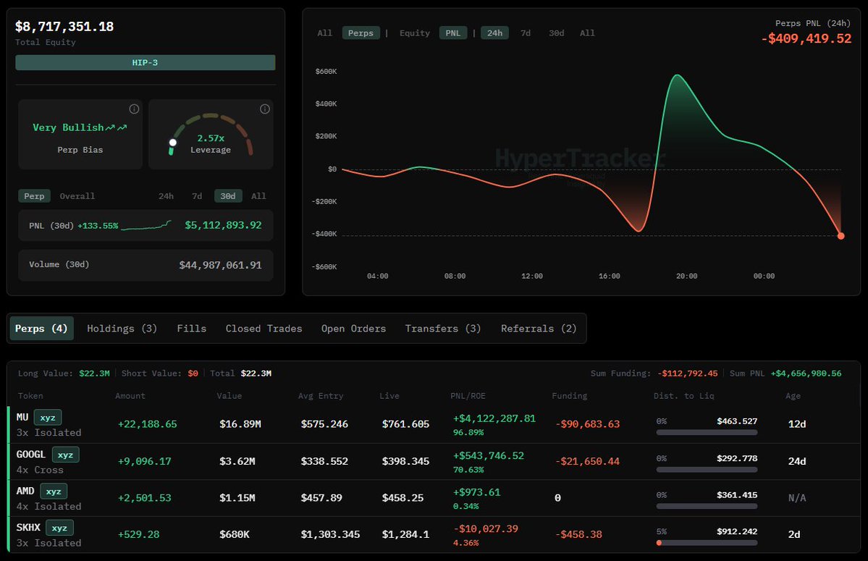Click the Long Value $22.3M

tap(94, 374)
